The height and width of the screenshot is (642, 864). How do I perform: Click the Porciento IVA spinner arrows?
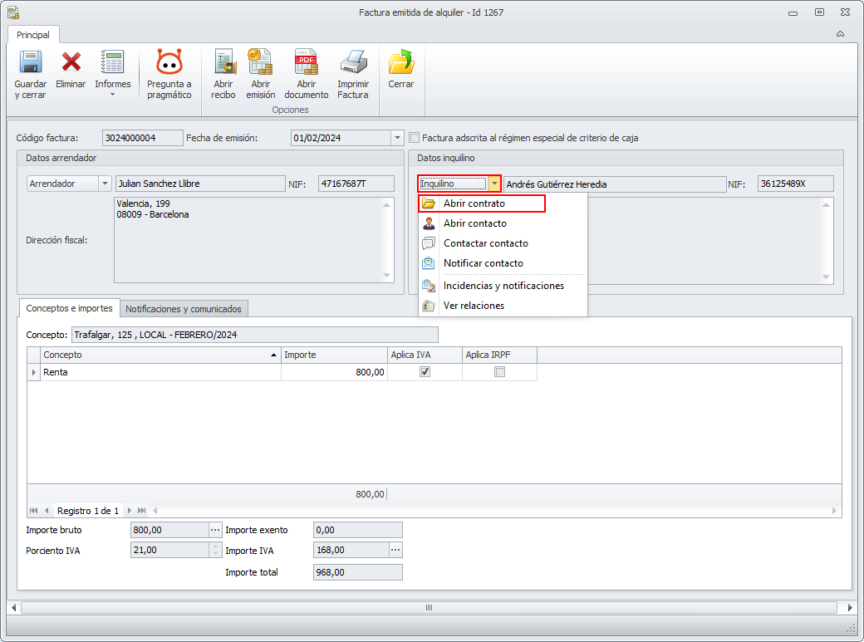[x=215, y=550]
